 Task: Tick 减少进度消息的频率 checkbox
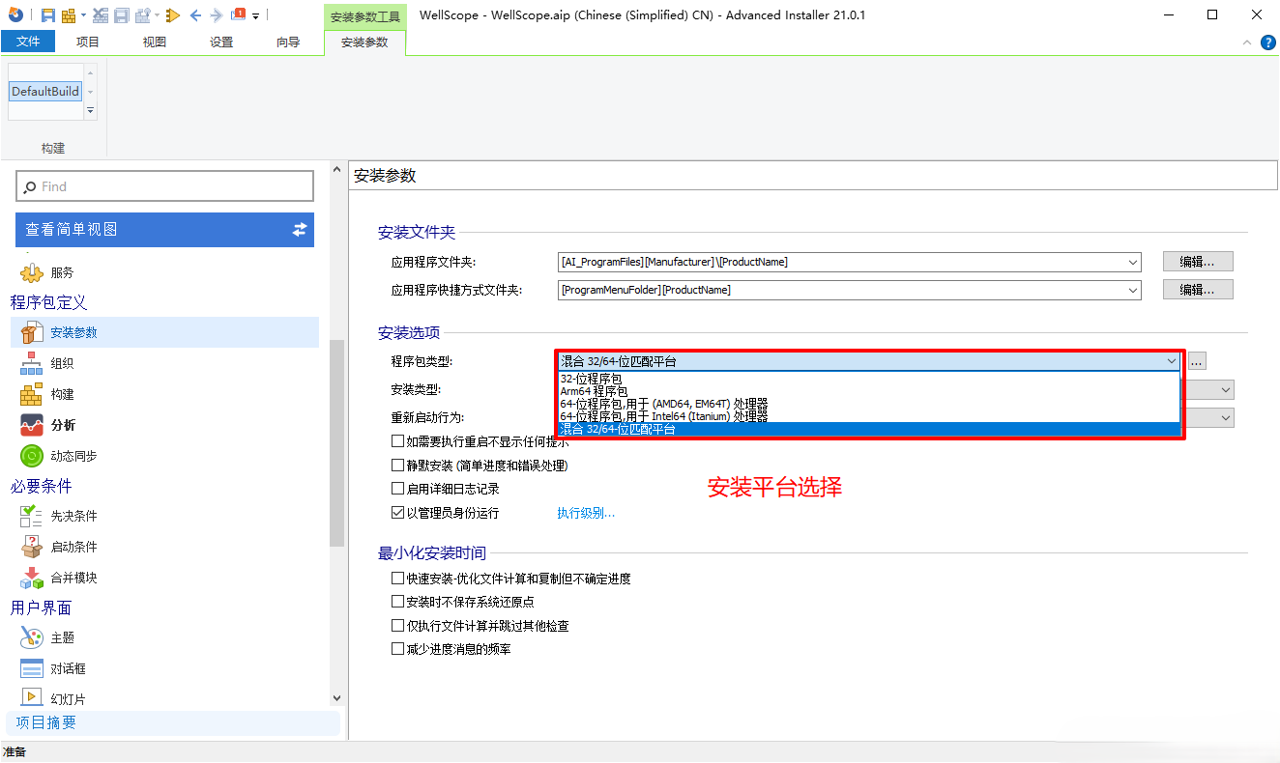(397, 649)
